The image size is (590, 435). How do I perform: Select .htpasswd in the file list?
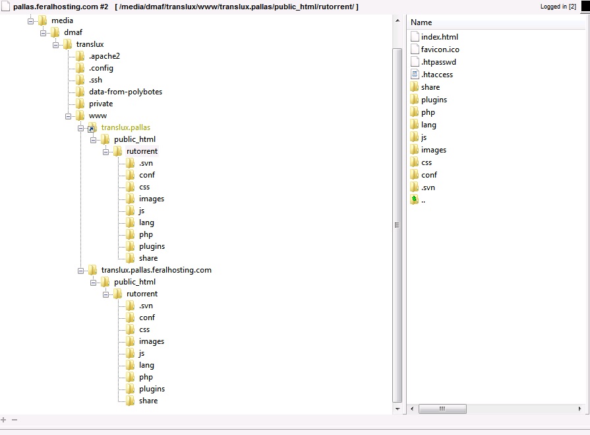[x=438, y=62]
